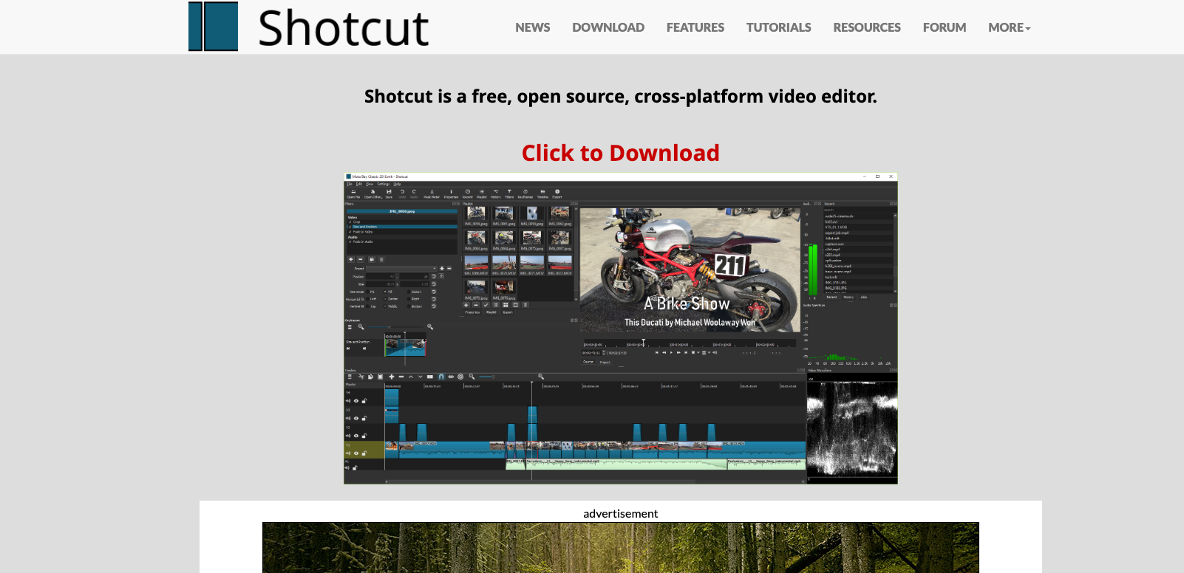
Task: Lock audio track A1 using its padlock icon
Action: tap(355, 468)
